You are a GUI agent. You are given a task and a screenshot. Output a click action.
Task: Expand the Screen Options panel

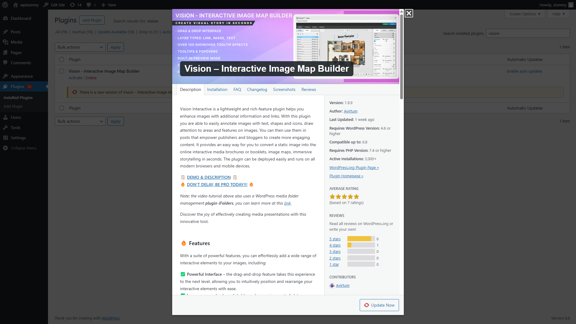coord(525,14)
